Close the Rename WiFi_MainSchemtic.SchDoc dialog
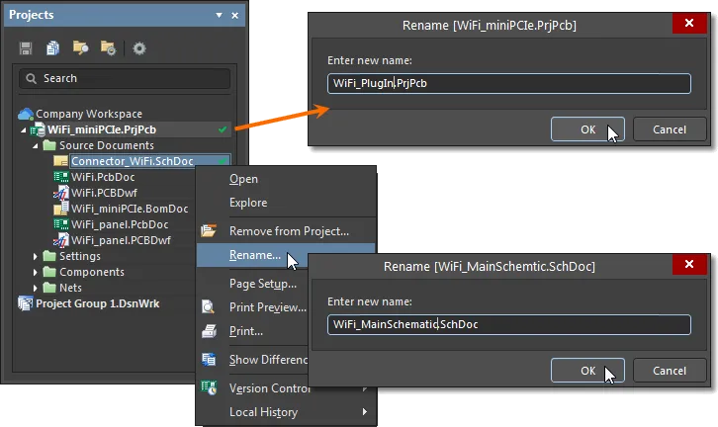 coord(689,265)
